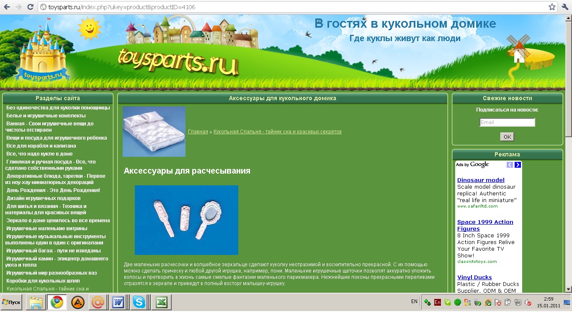Open День Рождения section link
Screen dimensions: 572x322
pyautogui.click(x=53, y=190)
